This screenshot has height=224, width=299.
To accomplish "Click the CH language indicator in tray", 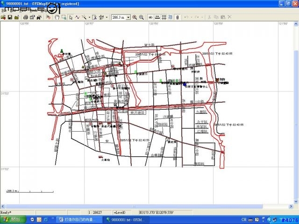I will [x=244, y=220].
